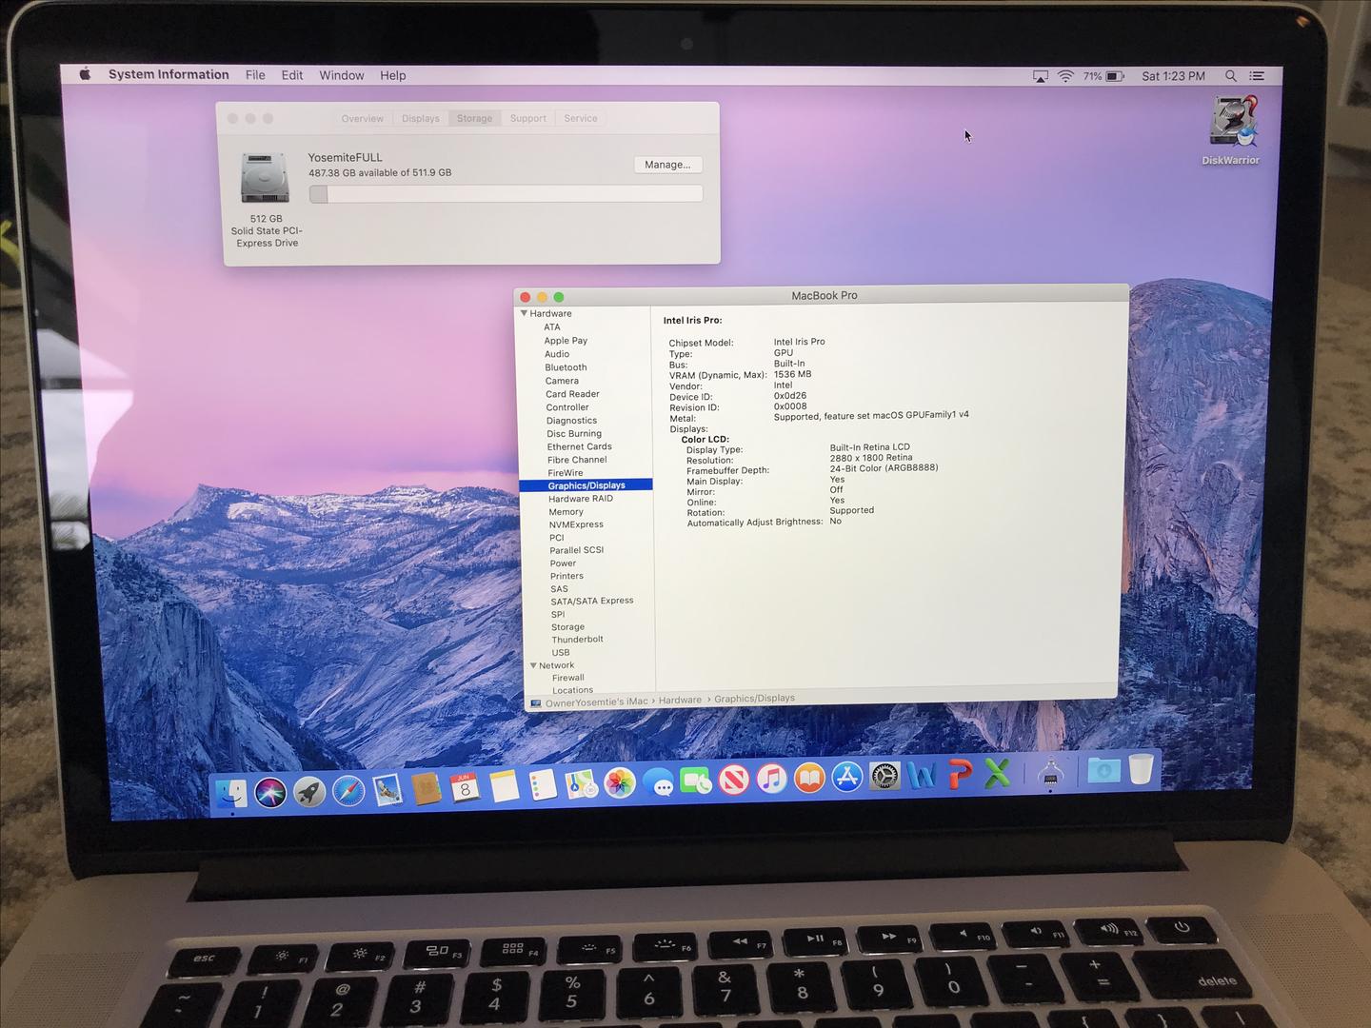Open the Help menu
Screen dimensions: 1371x1028
pyautogui.click(x=393, y=75)
